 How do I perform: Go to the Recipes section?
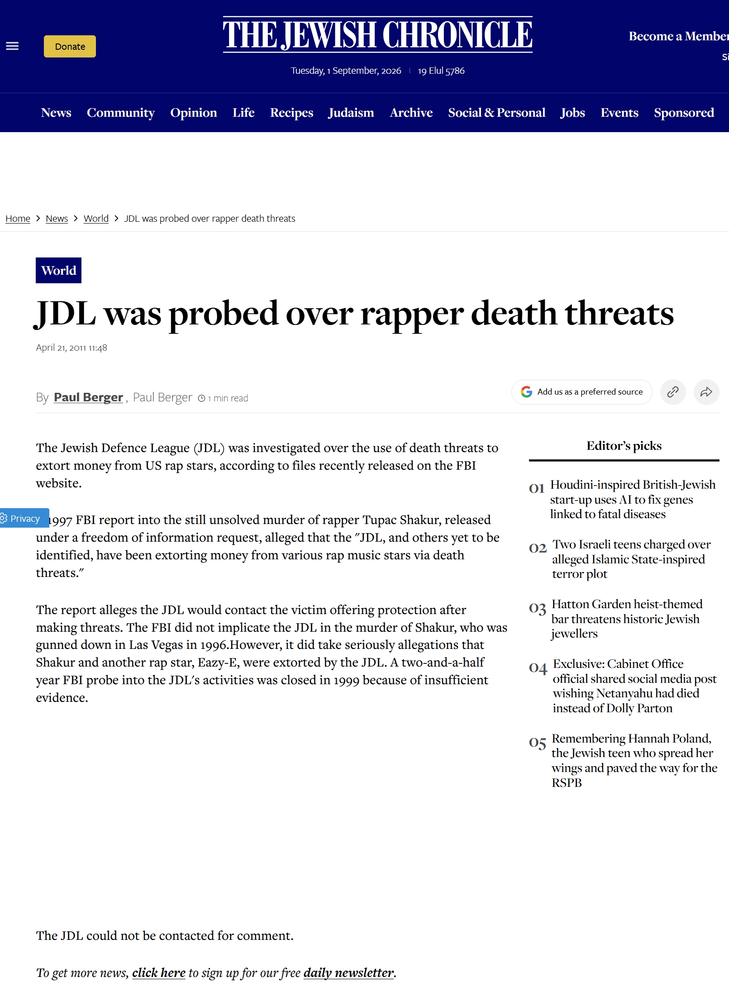coord(291,113)
